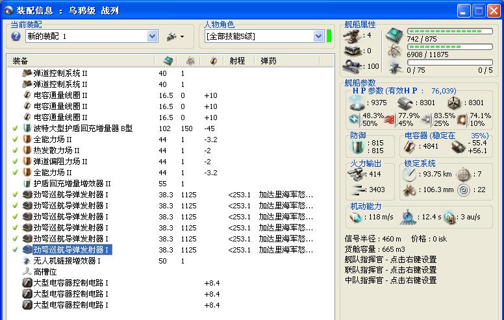504x320 pixels.
Task: Toggle checkmark on highlighted 劲弩巡航导弹发射器 I
Action: coord(15,250)
